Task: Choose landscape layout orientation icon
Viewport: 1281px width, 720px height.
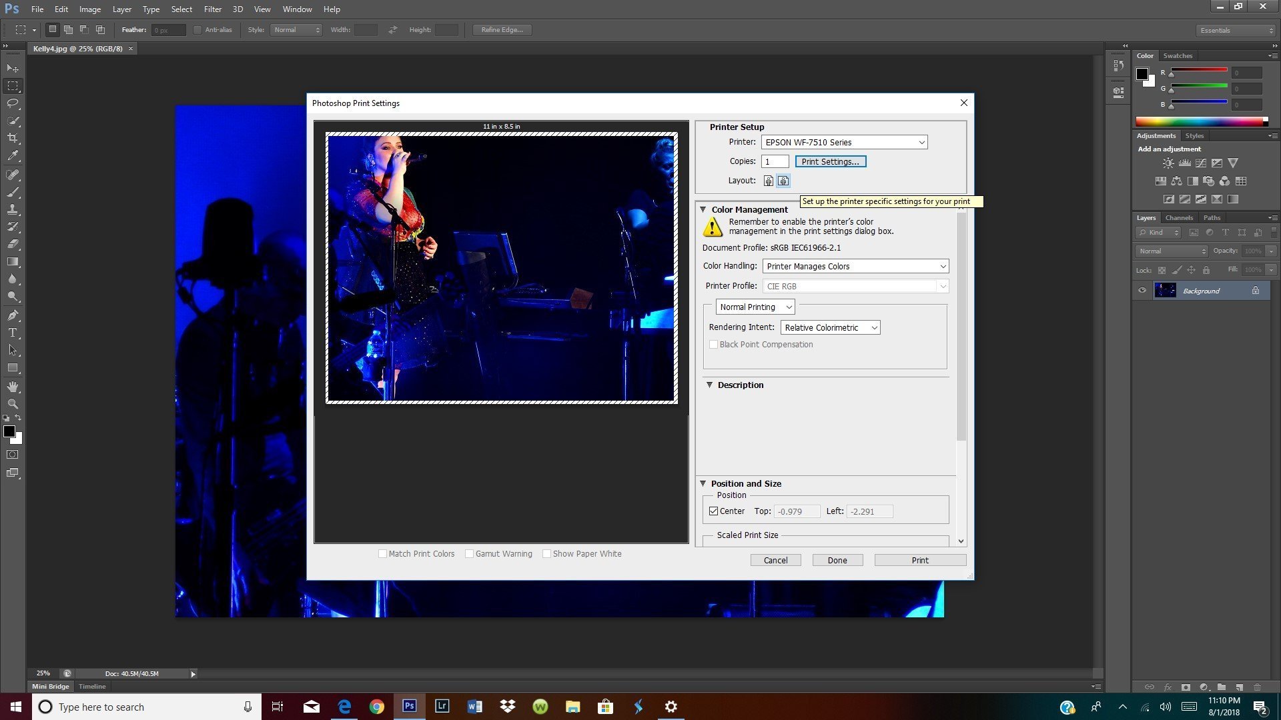Action: (x=783, y=181)
